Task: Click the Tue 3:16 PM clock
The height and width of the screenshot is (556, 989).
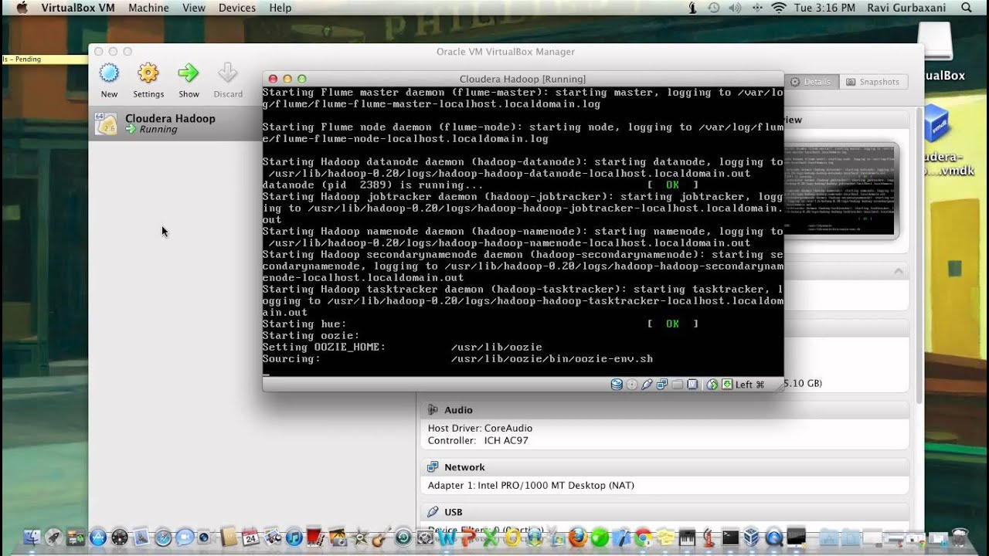Action: pos(824,8)
